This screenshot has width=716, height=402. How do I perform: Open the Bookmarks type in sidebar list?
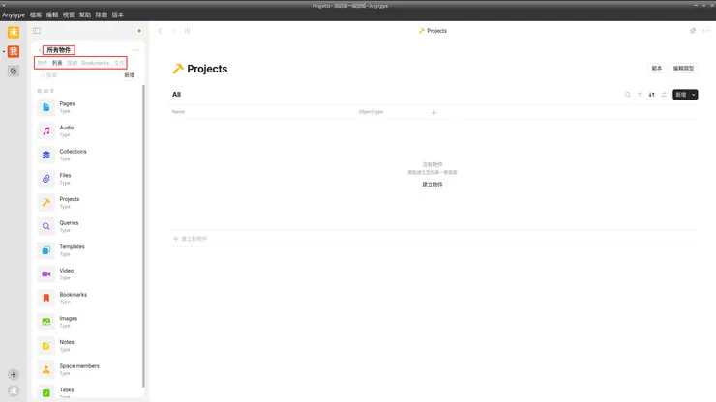(89, 298)
